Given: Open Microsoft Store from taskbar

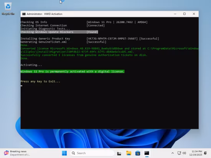Looking at the screenshot, I should tap(138, 153).
